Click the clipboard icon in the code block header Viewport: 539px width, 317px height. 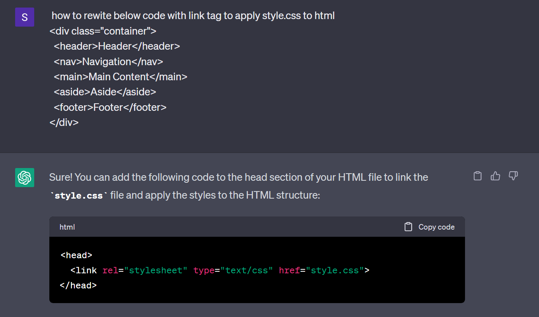click(408, 227)
